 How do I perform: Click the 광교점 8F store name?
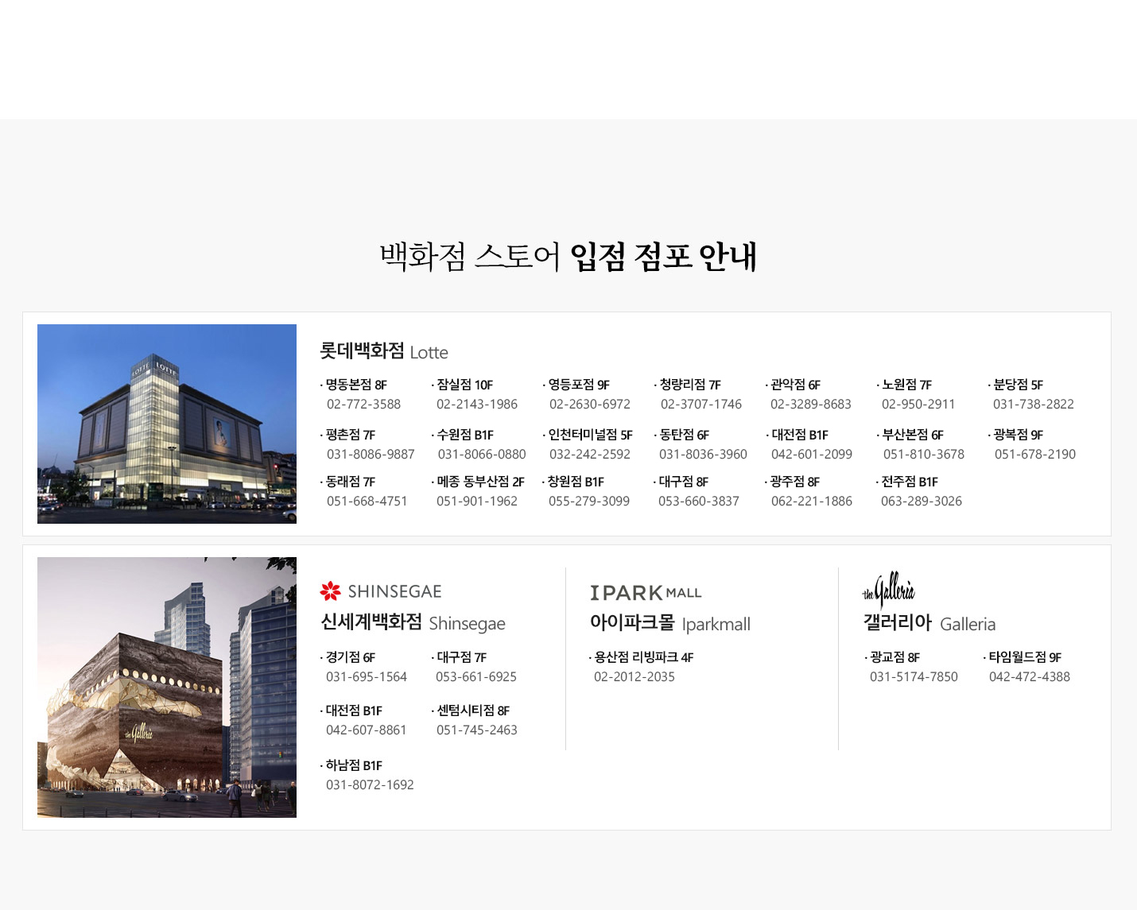pos(895,658)
